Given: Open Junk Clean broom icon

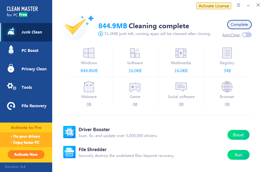Looking at the screenshot, I should [x=11, y=32].
